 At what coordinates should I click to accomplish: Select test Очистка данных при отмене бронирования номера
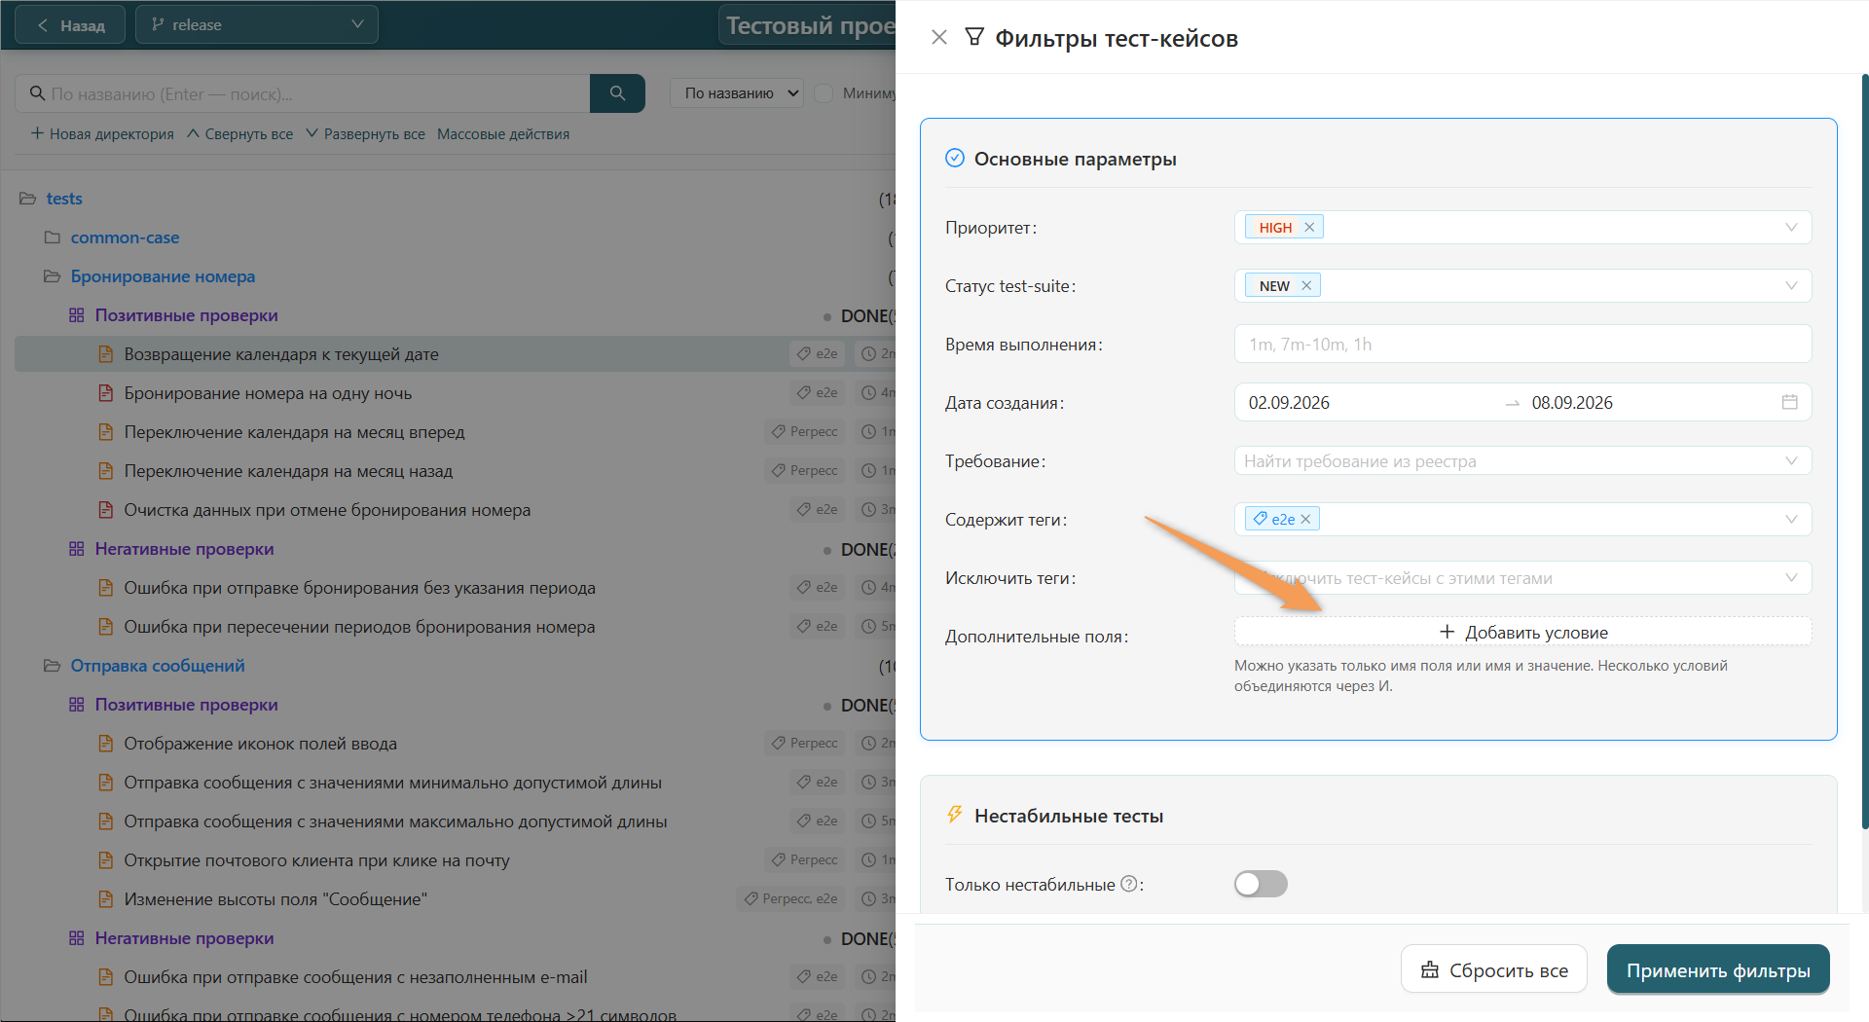click(x=327, y=510)
